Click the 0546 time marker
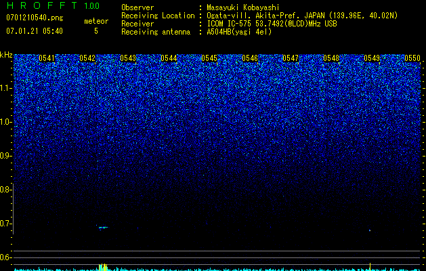The image size is (426, 271). pyautogui.click(x=250, y=58)
